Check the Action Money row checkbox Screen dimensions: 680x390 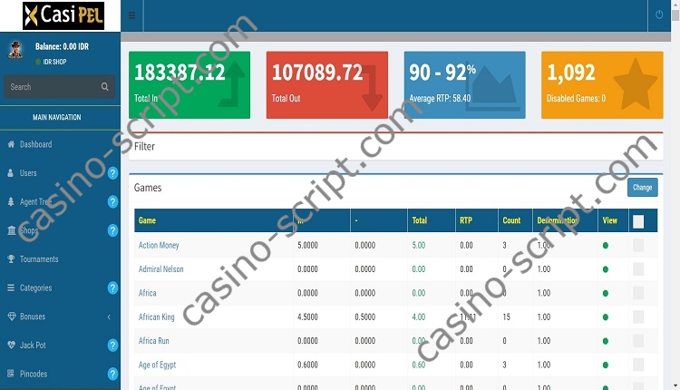638,245
